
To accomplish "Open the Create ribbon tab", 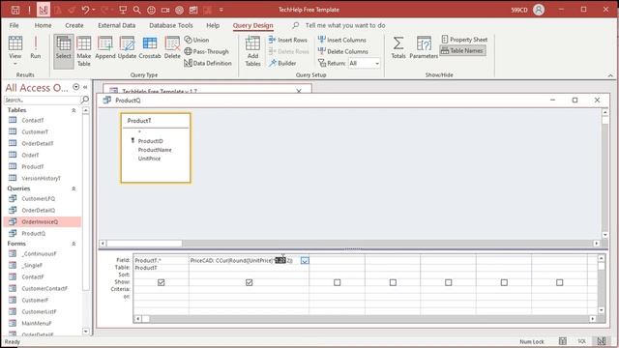I will pos(74,25).
